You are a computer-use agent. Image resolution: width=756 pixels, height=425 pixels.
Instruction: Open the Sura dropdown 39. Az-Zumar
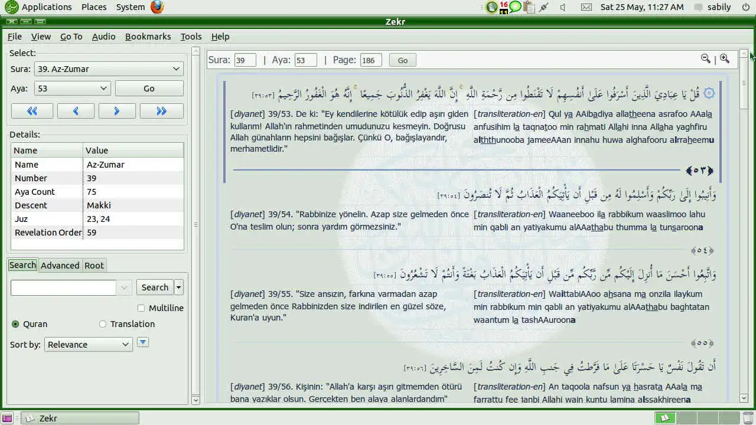tap(109, 69)
